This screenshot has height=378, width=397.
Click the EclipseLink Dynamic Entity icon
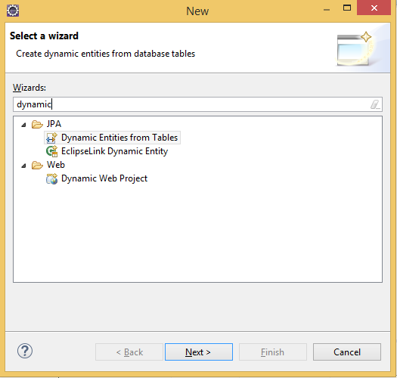pos(51,151)
